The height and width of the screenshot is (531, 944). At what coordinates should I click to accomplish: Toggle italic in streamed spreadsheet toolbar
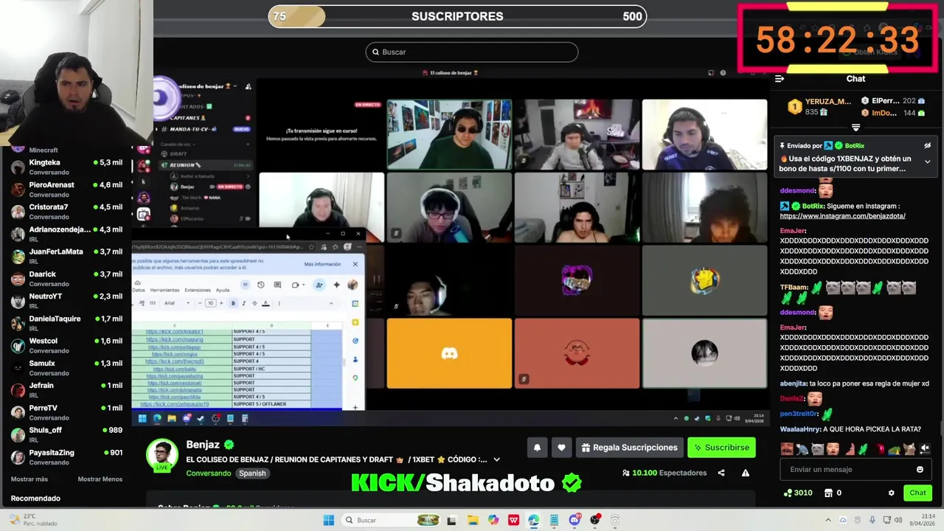pos(243,303)
